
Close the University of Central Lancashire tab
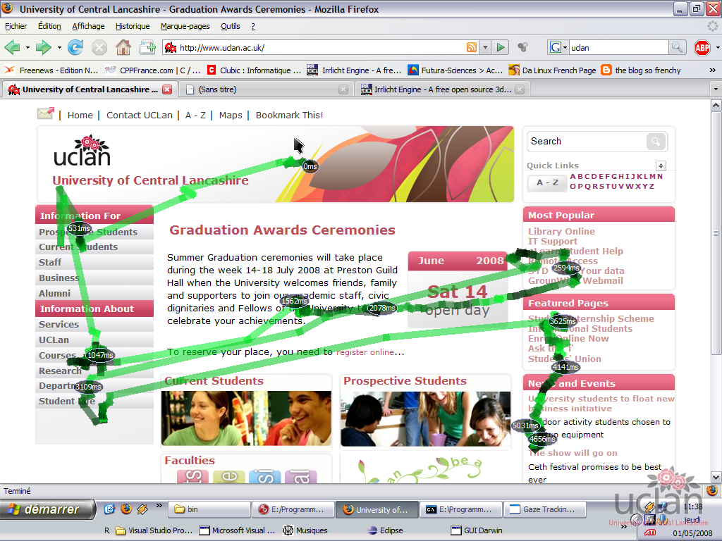pyautogui.click(x=167, y=89)
